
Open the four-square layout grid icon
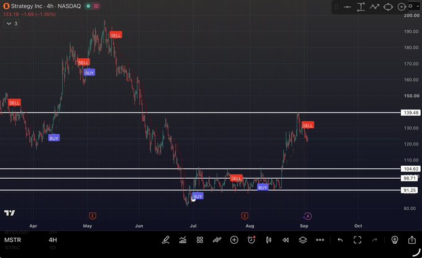200,240
